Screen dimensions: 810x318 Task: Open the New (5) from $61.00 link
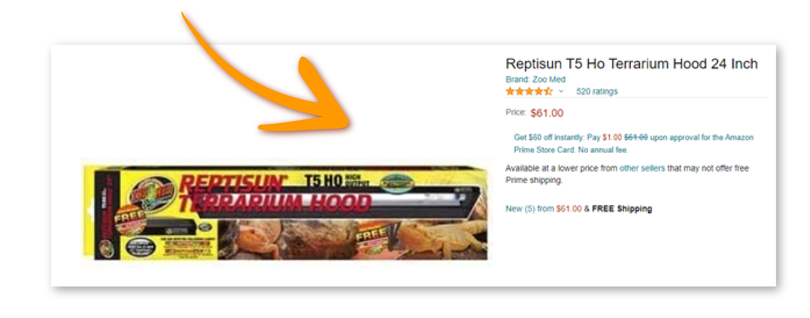pos(544,208)
